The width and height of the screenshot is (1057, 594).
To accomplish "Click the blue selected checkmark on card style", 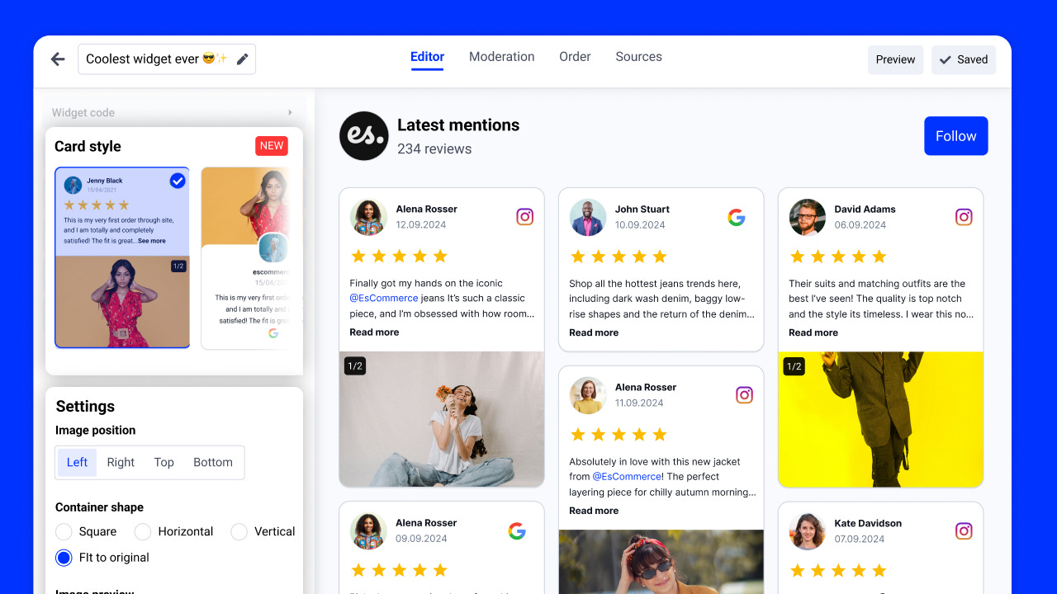I will (x=178, y=181).
